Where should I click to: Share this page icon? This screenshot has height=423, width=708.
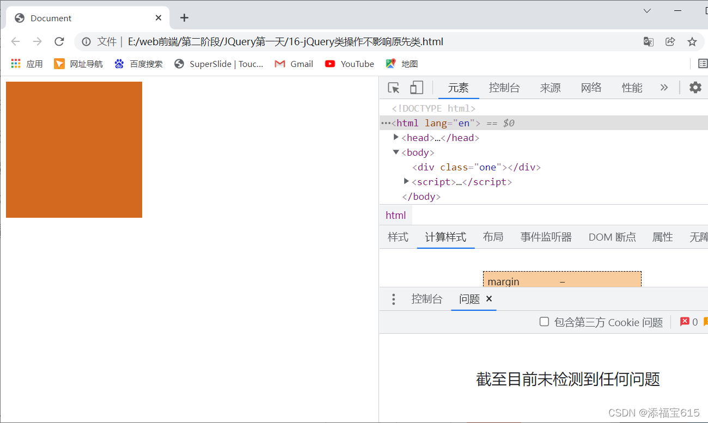click(x=670, y=41)
